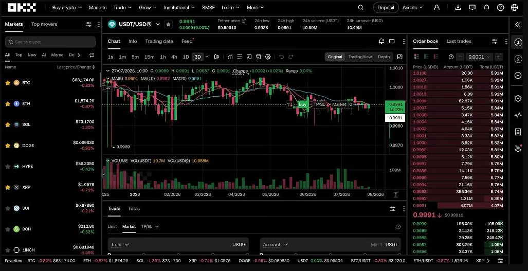Decrease order book precision with minus button
This screenshot has width=528, height=271.
coord(460,57)
